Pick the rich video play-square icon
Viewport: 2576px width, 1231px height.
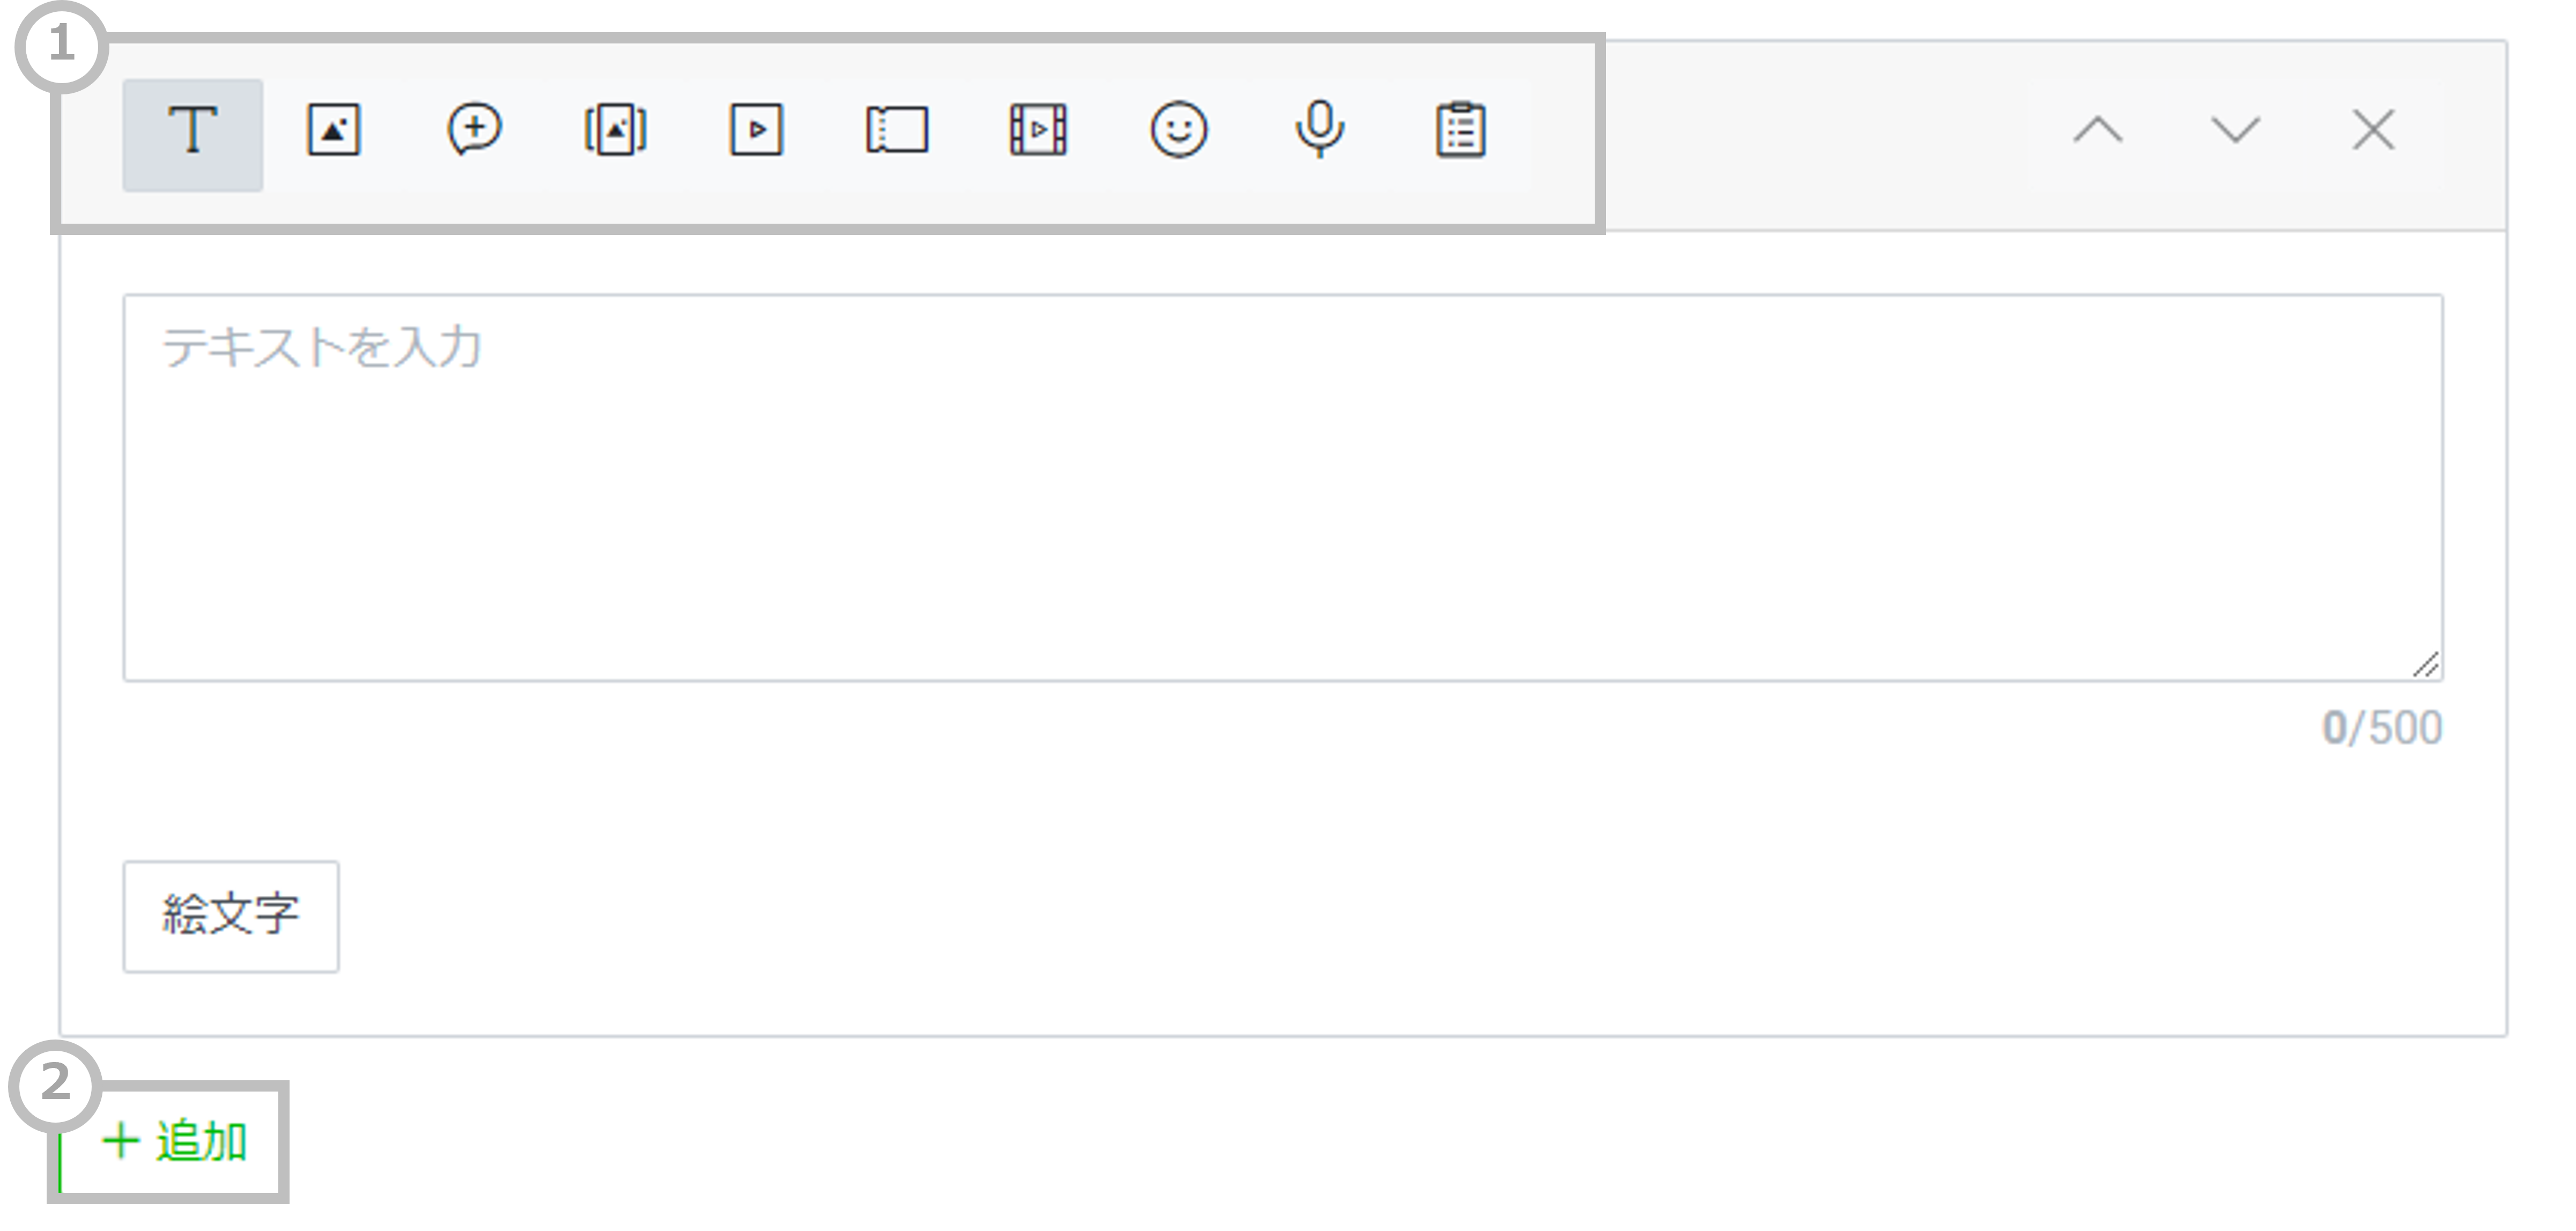[x=756, y=130]
